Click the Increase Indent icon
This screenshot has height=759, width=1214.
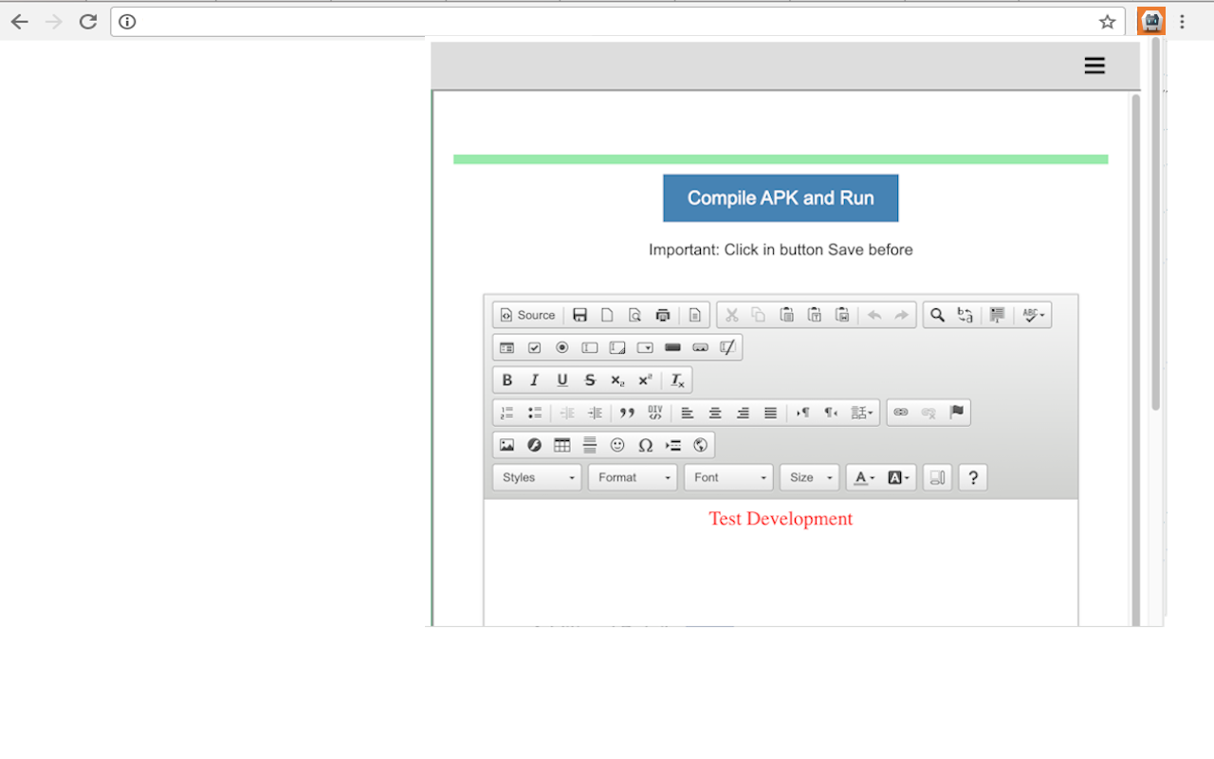point(595,413)
